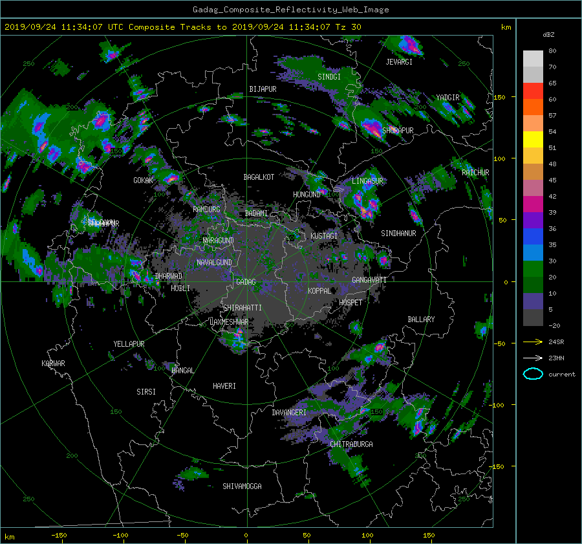The height and width of the screenshot is (544, 582).
Task: Click the strong echo cell near SHORAPUR
Action: click(372, 129)
